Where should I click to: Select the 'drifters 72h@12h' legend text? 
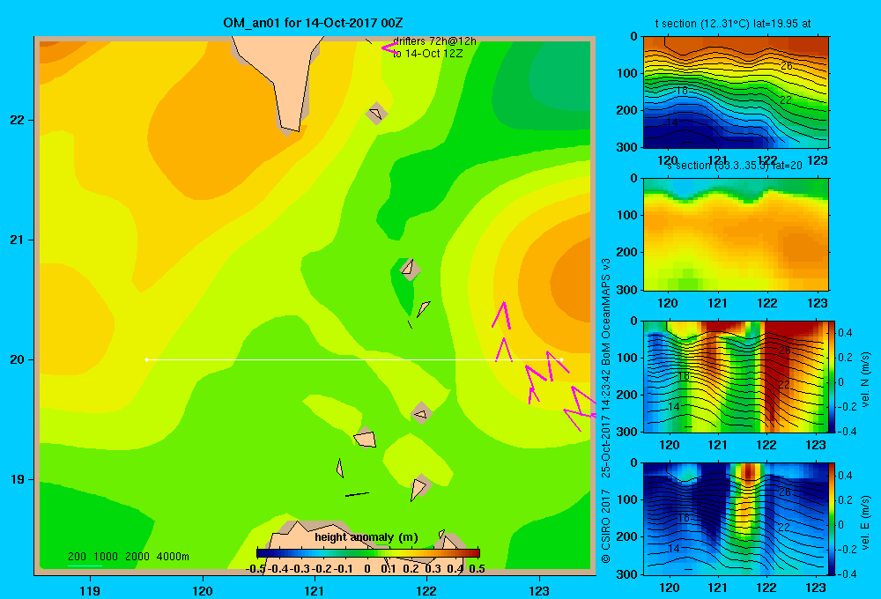pyautogui.click(x=435, y=41)
